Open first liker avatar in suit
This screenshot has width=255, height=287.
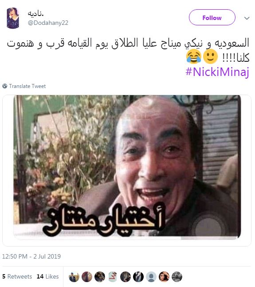tap(74, 277)
